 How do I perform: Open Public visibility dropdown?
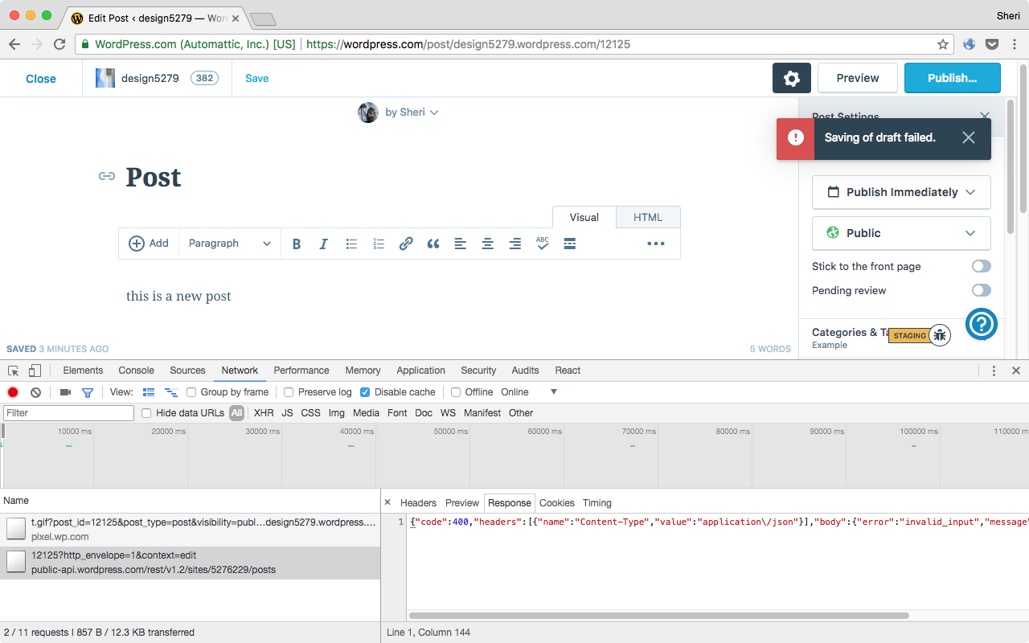click(901, 233)
